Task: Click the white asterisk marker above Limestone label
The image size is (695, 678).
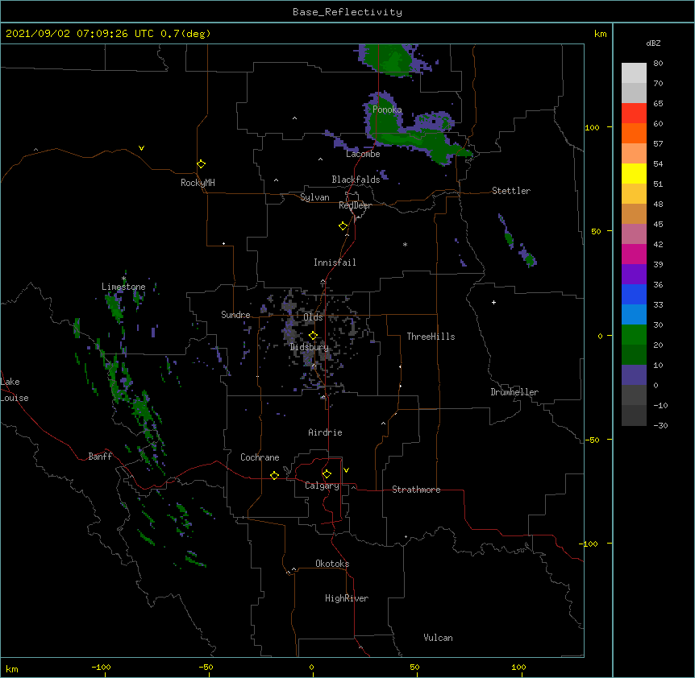Action: pyautogui.click(x=123, y=279)
